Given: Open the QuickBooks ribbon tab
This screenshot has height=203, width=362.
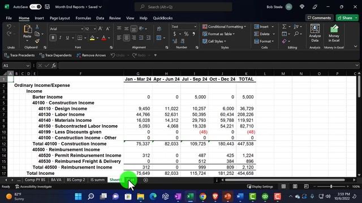Looking at the screenshot, I should pos(163,18).
